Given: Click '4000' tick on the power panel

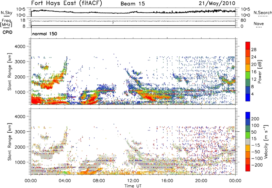Looking at the screenshot, I should coord(20,46).
